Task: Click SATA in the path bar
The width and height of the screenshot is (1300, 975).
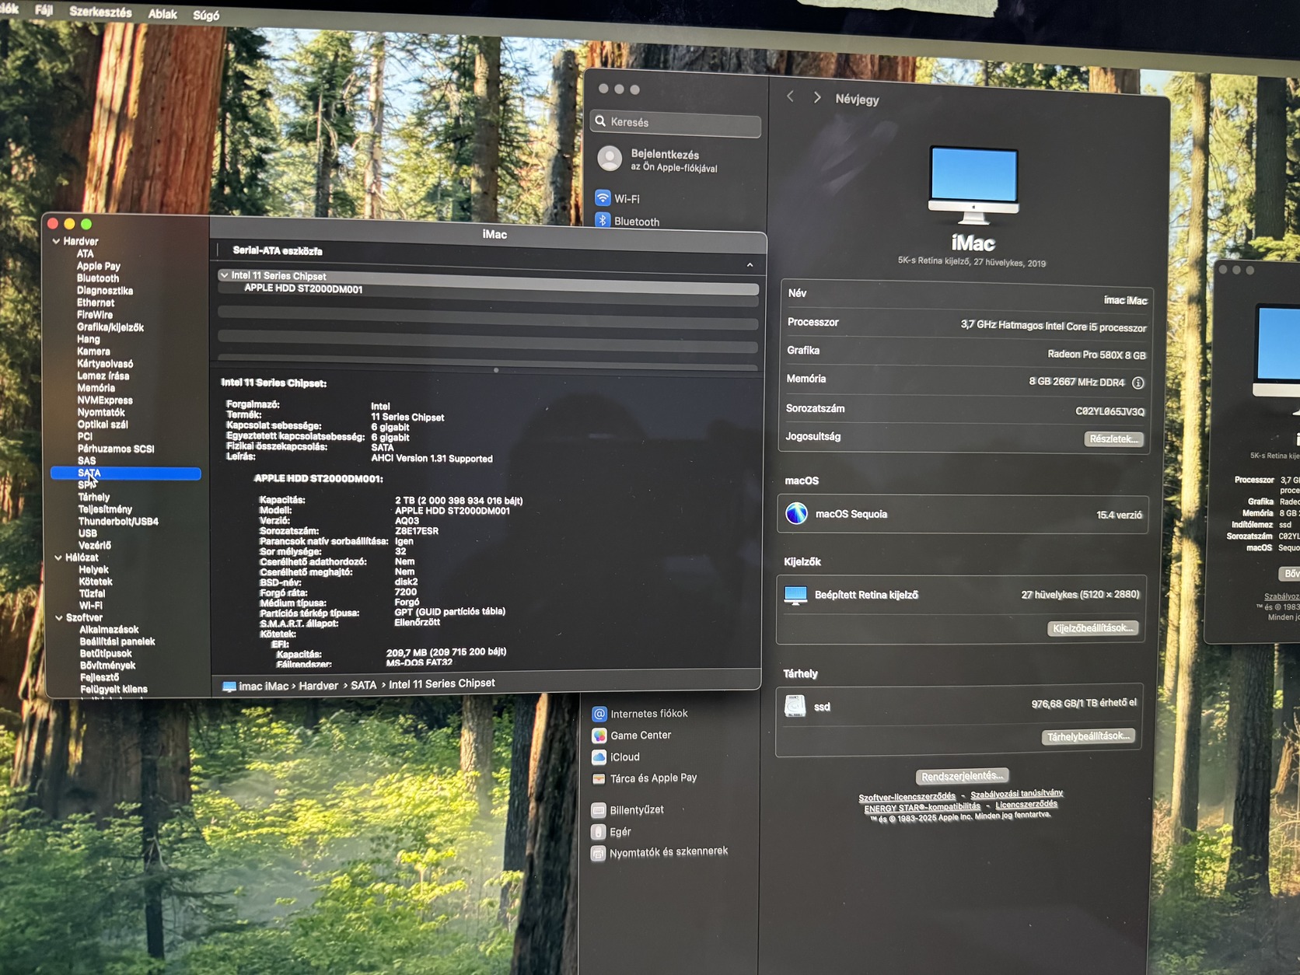Action: 363,685
